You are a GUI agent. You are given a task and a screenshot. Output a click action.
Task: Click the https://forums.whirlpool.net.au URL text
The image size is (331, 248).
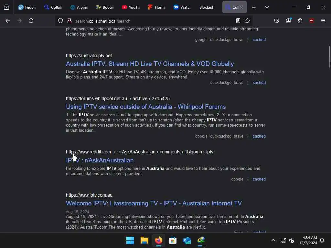(x=96, y=99)
